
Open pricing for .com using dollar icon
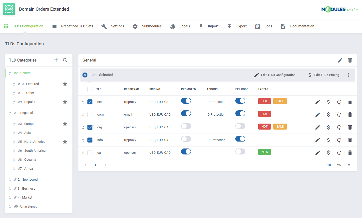click(x=328, y=115)
